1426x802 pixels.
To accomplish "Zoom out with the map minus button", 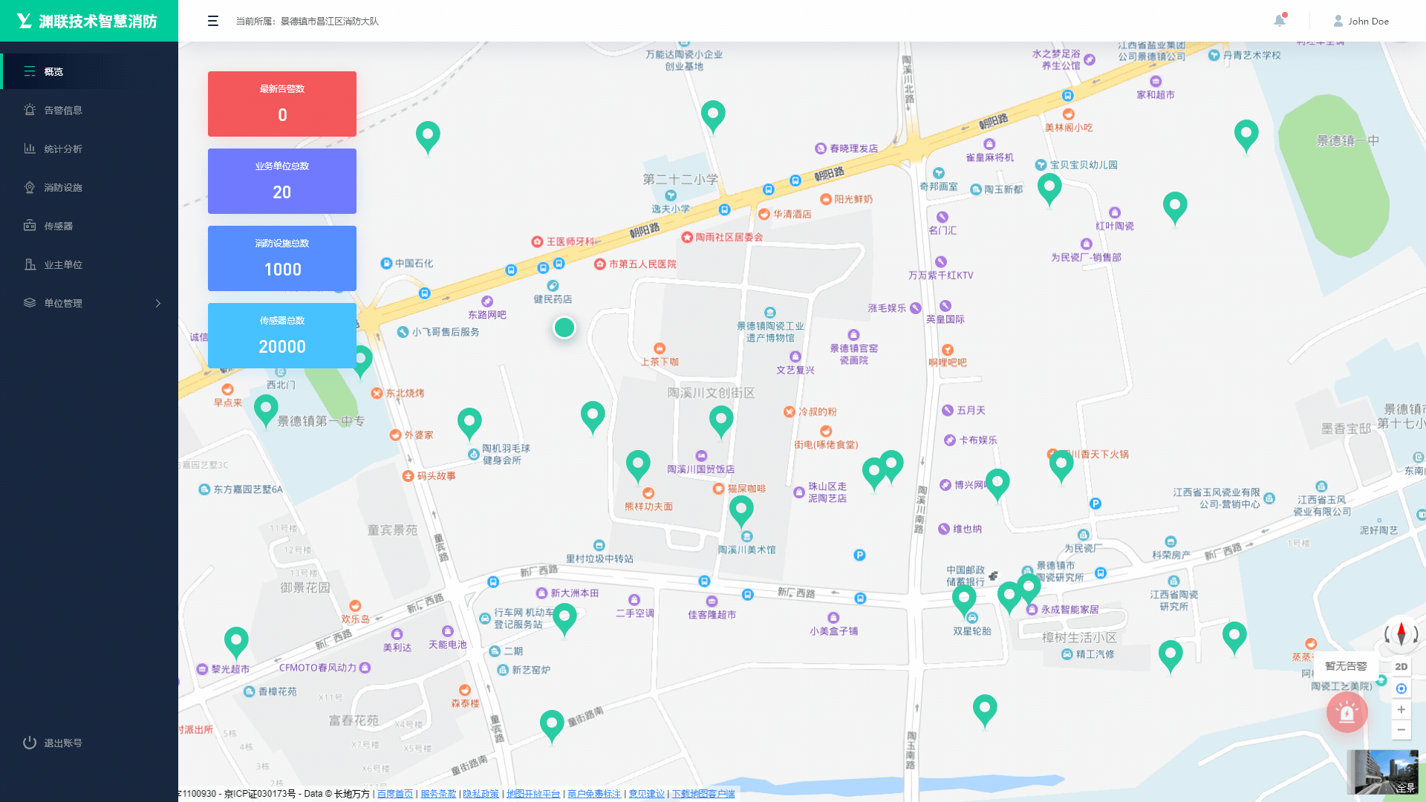I will (x=1401, y=730).
